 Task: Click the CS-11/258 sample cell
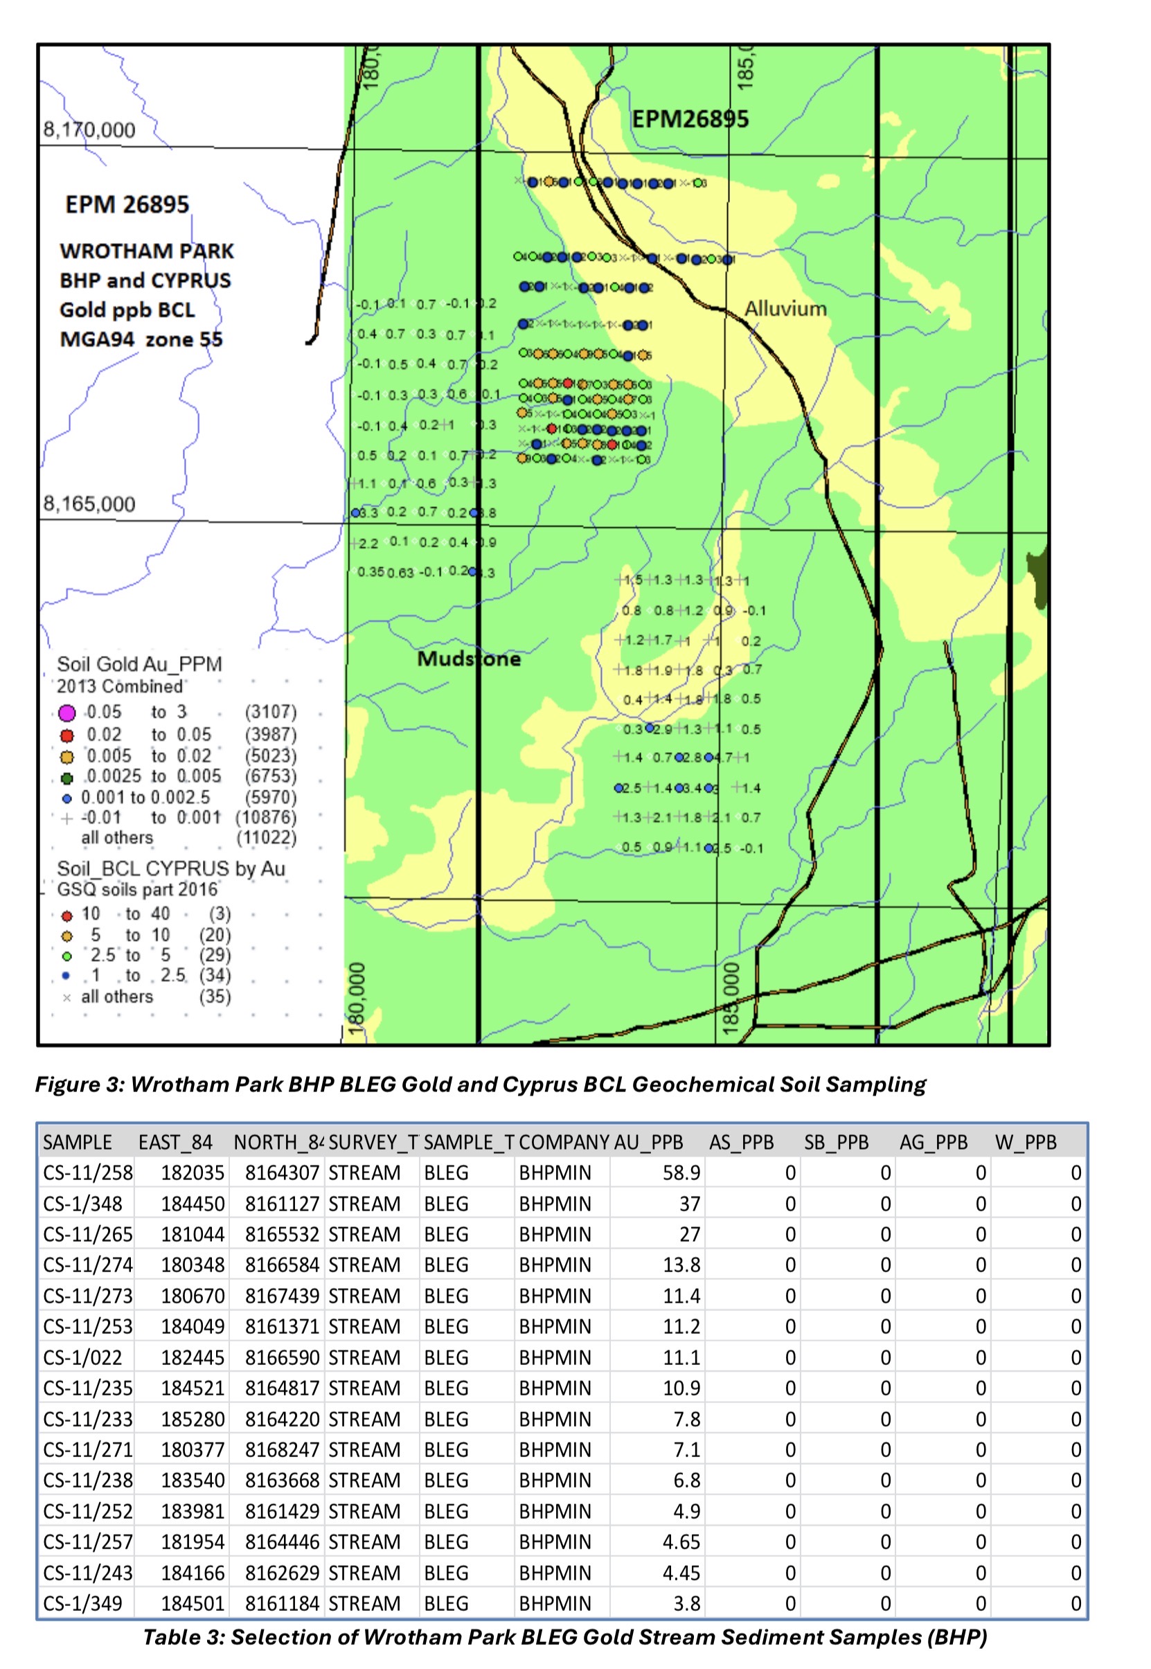87,1173
